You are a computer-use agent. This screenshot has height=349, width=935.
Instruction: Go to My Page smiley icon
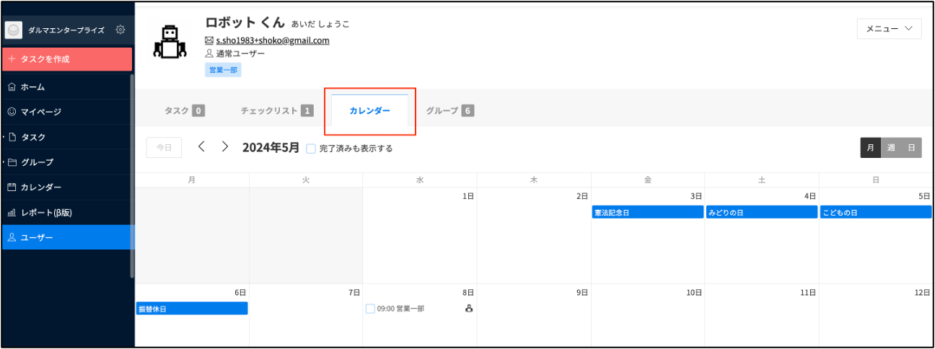(x=12, y=112)
